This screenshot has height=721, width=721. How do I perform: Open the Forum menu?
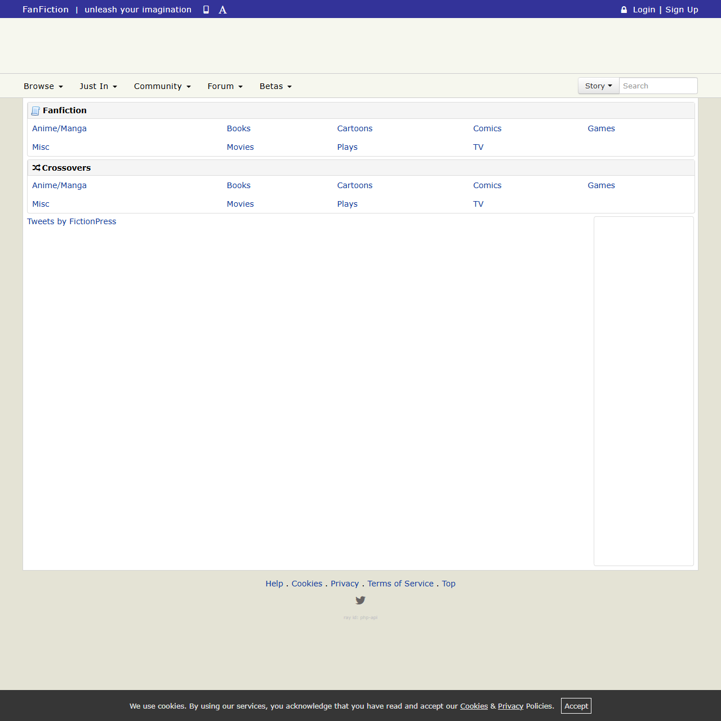pyautogui.click(x=225, y=86)
